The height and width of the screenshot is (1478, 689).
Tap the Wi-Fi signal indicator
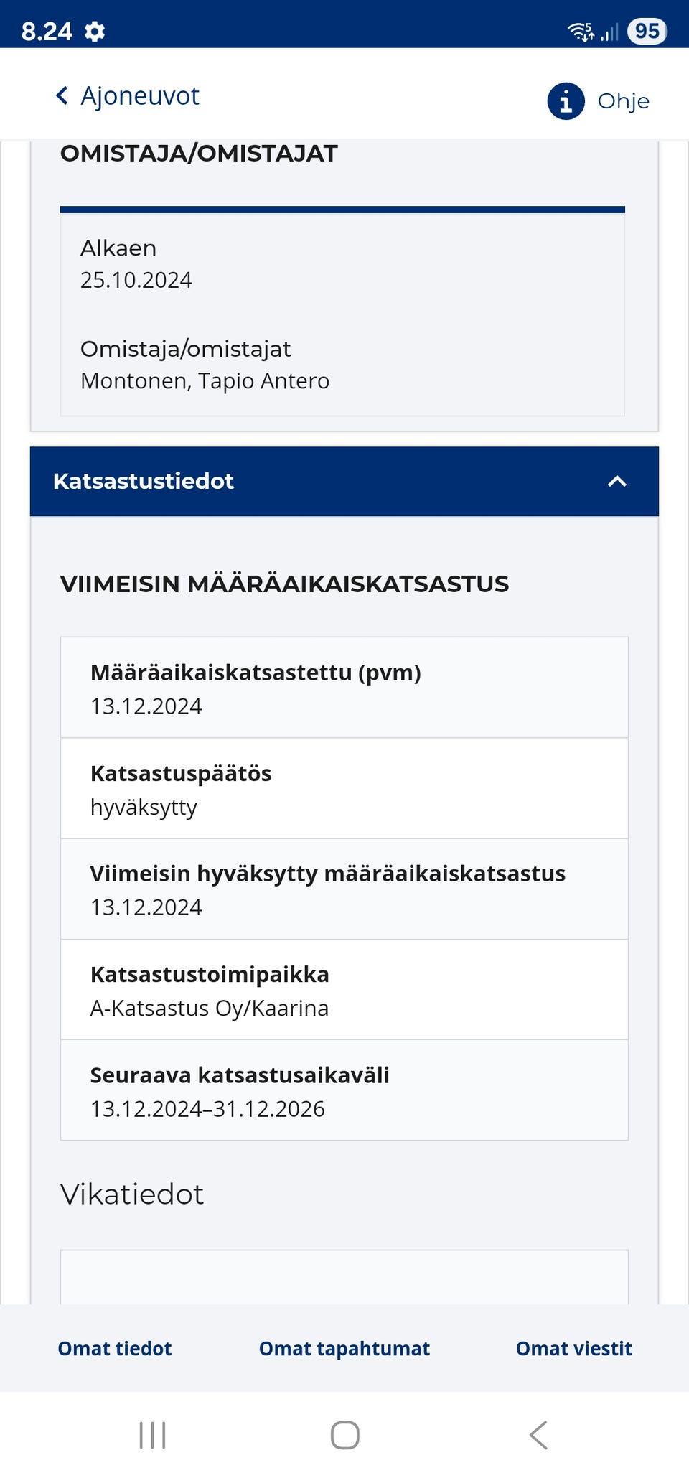coord(578,29)
